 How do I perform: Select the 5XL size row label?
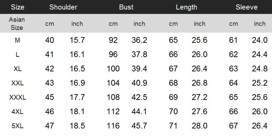(x=17, y=126)
